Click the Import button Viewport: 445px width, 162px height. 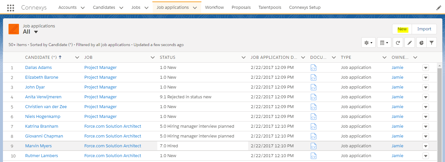(x=424, y=29)
